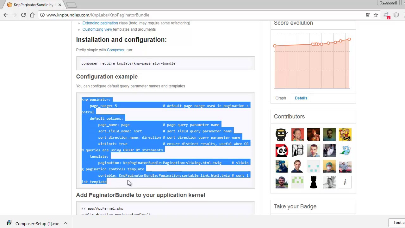Open the green pixel identicon avatar
The width and height of the screenshot is (405, 228).
click(x=297, y=182)
